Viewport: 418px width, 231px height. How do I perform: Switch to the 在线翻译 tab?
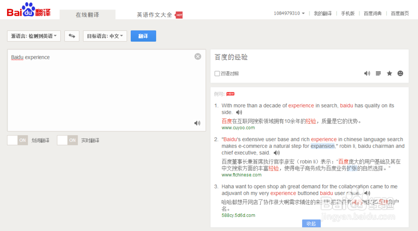(x=87, y=15)
